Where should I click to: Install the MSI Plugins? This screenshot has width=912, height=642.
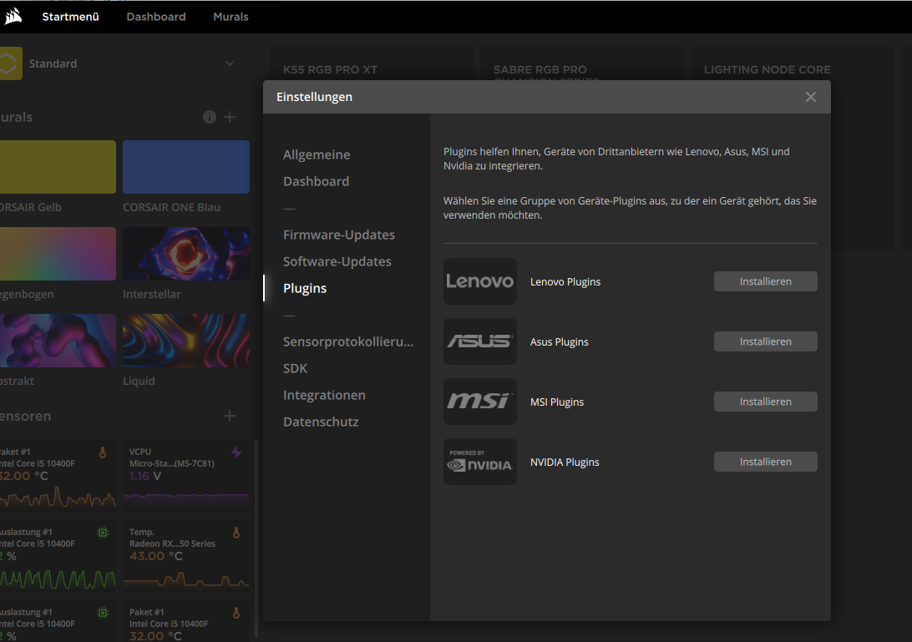tap(765, 402)
